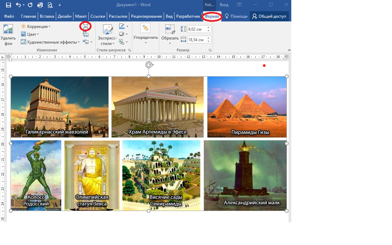This screenshot has width=392, height=245.
Task: Open the Рецензирование tab
Action: tap(146, 16)
